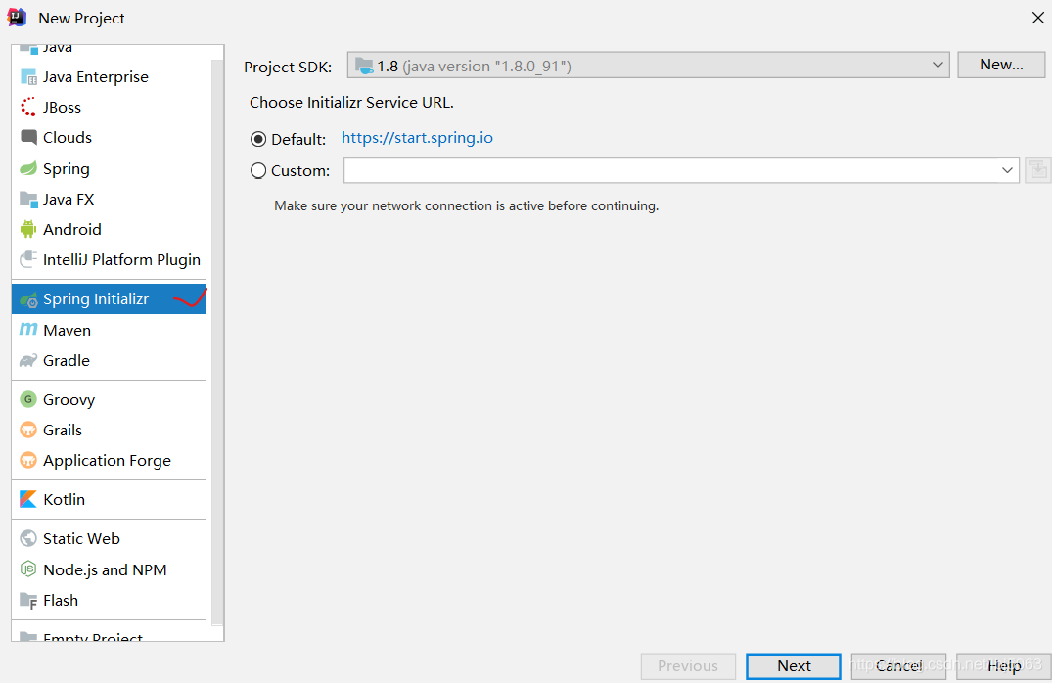1052x683 pixels.
Task: Select the Grails list entry
Action: tap(109, 431)
